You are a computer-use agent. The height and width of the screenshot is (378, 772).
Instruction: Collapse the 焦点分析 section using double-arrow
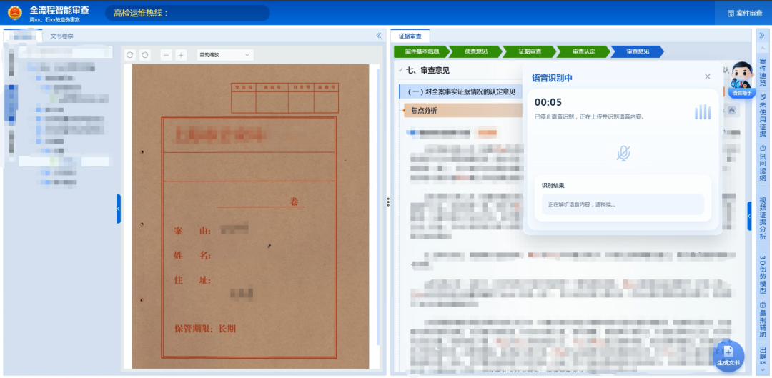click(x=731, y=110)
